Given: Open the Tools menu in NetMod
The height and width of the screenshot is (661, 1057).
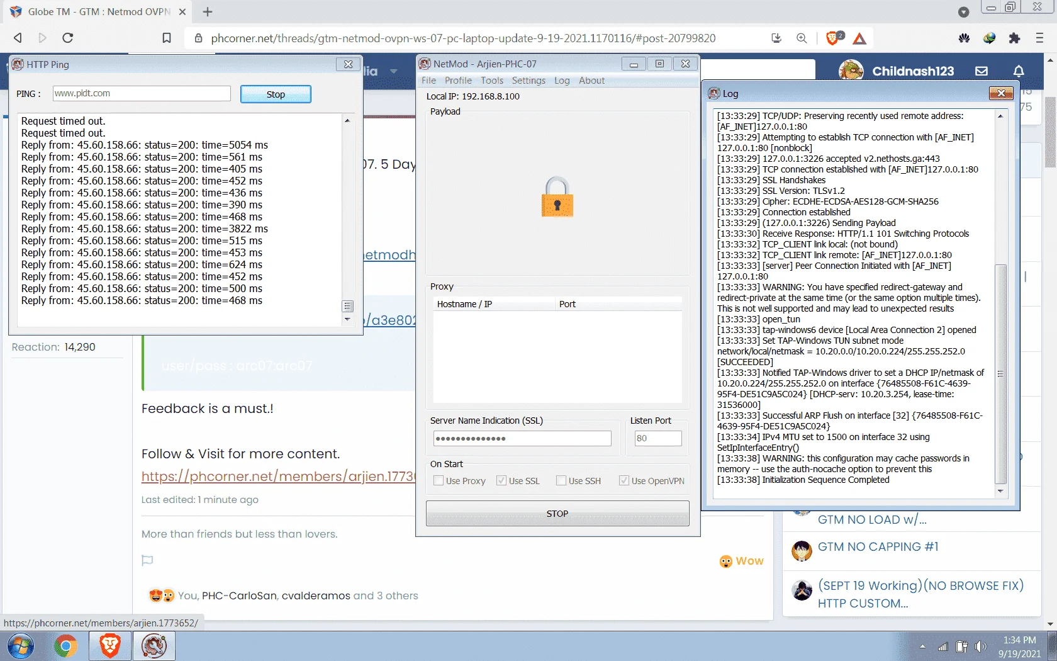Looking at the screenshot, I should [492, 81].
